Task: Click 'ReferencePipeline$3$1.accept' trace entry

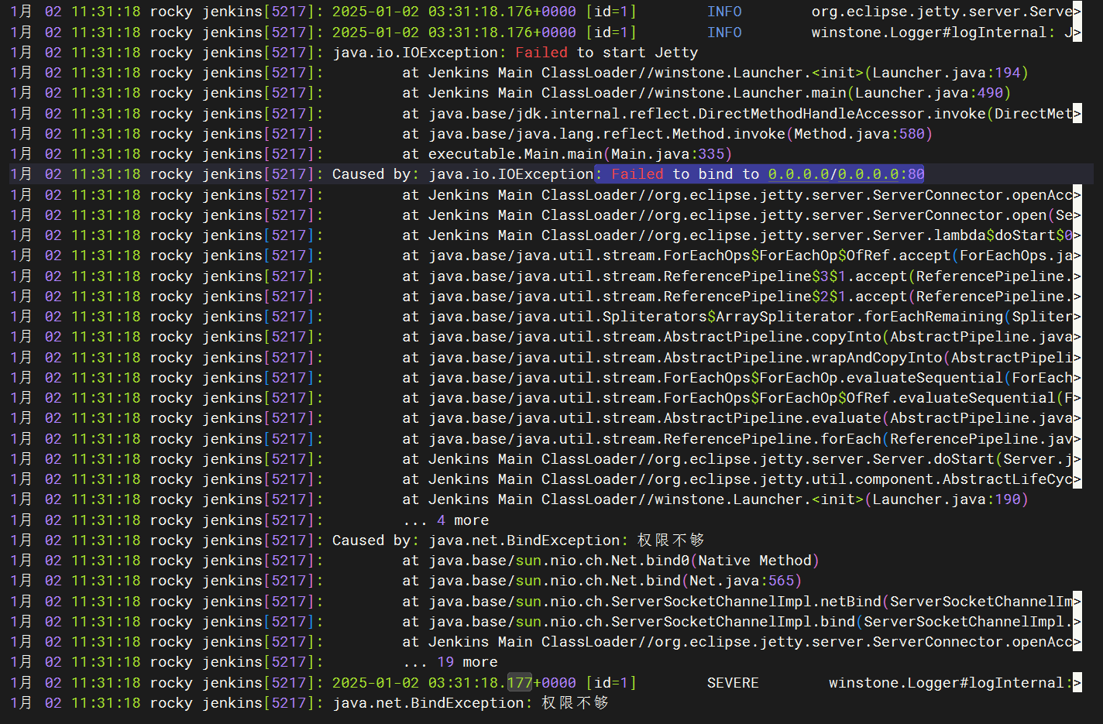Action: (x=785, y=276)
